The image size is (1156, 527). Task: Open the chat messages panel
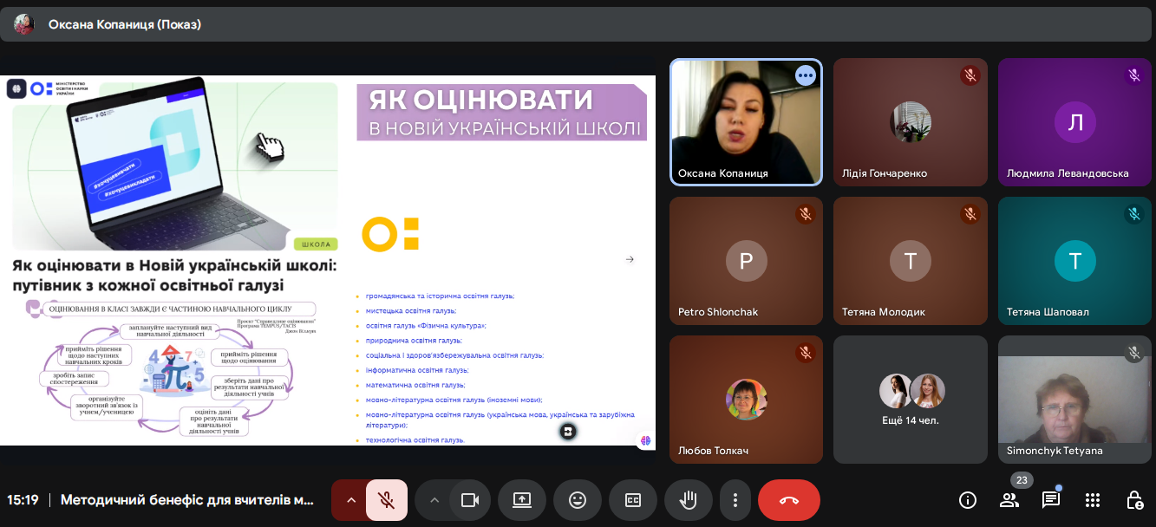point(1051,500)
